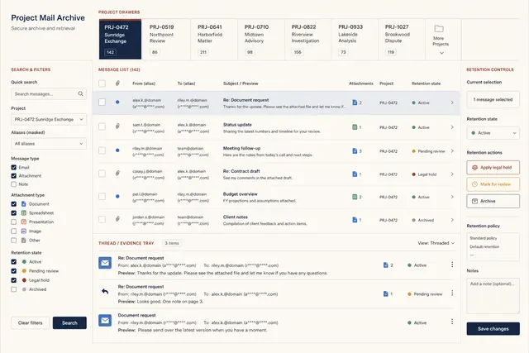Switch to the PRJ-0519 Northpoint Review drawer
This screenshot has height=353, width=529.
[167, 40]
